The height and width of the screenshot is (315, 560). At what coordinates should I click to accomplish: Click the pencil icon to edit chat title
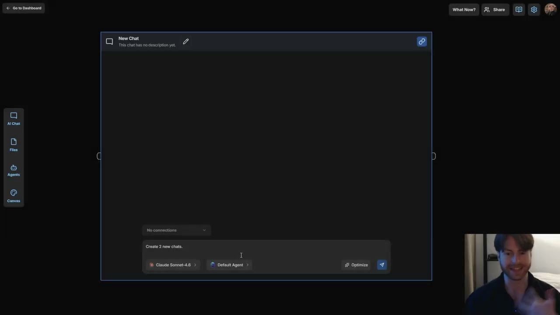[x=186, y=42]
